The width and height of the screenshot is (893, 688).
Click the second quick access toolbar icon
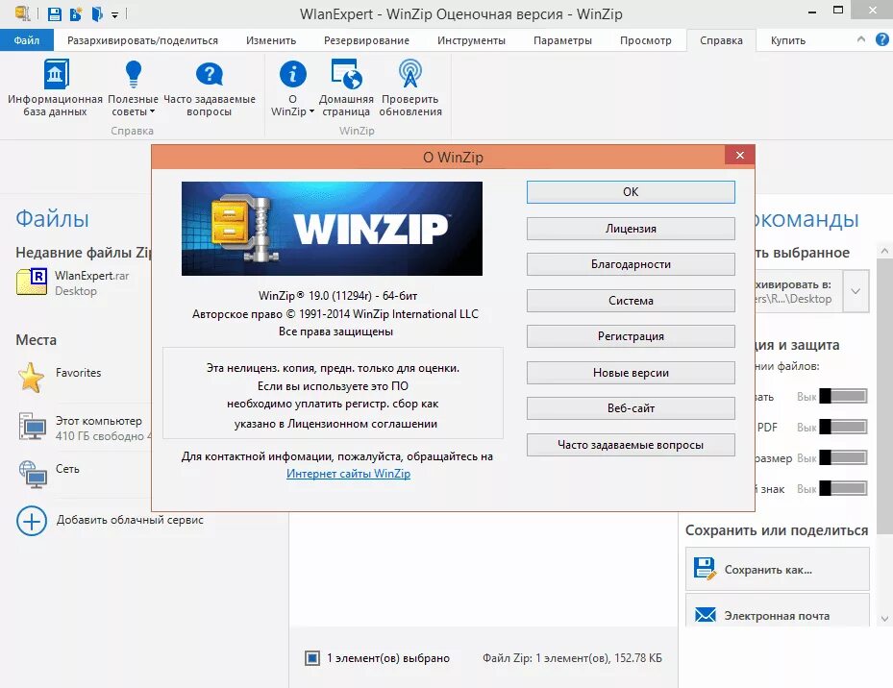[75, 13]
